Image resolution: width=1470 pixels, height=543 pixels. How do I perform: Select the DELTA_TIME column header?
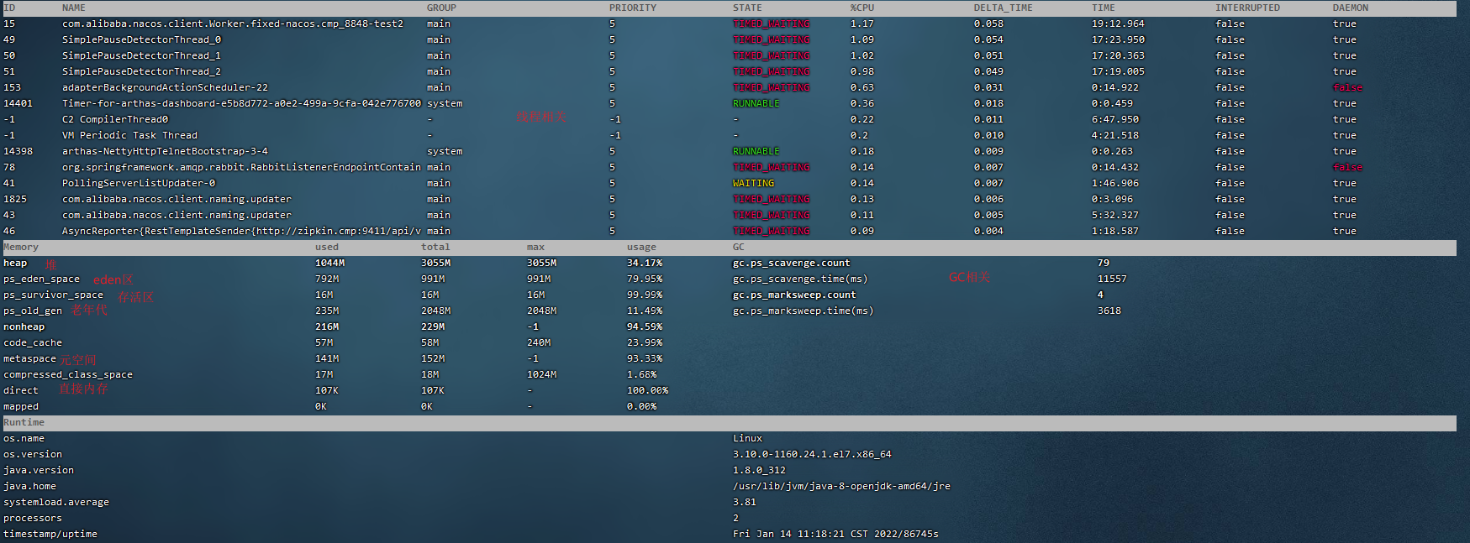[1003, 8]
